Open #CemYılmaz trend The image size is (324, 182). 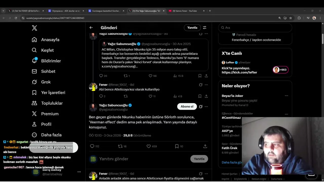(x=231, y=118)
